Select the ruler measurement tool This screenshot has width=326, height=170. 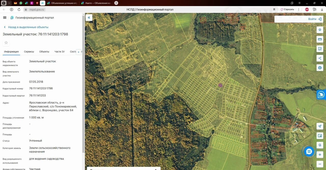(320, 39)
